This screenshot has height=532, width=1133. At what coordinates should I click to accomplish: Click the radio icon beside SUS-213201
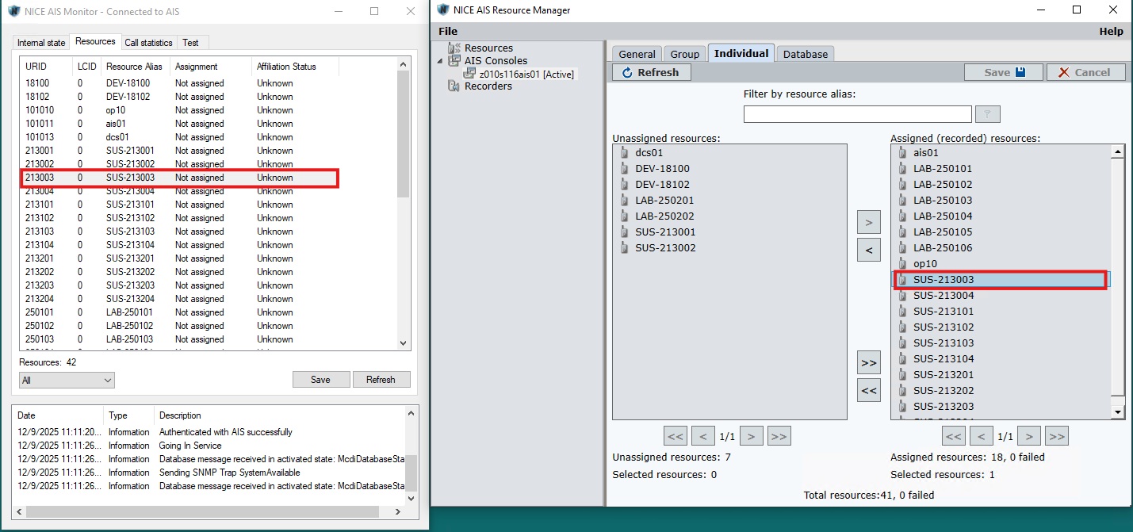point(902,375)
